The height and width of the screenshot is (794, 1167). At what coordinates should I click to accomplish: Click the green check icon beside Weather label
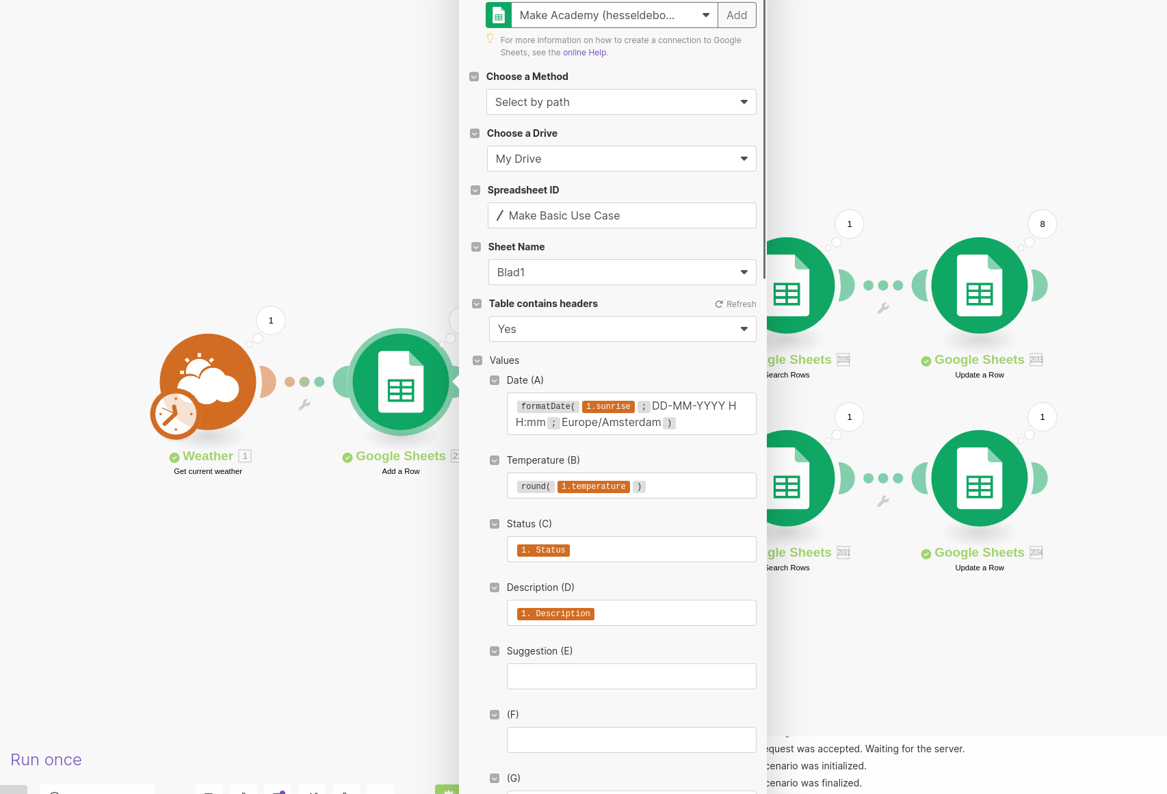(x=174, y=458)
